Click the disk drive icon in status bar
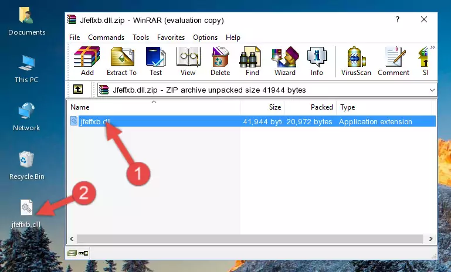 (x=72, y=253)
